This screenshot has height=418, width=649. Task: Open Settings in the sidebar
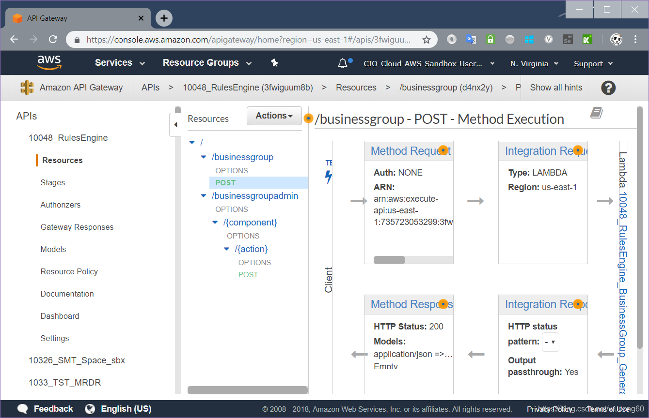[x=55, y=338]
